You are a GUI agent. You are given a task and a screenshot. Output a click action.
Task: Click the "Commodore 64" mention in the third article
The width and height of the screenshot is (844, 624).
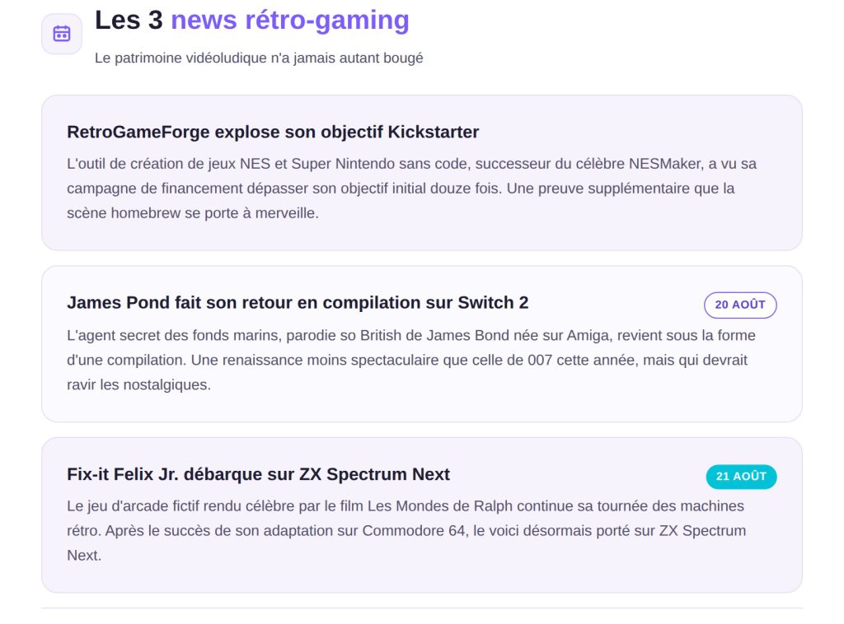coord(414,530)
